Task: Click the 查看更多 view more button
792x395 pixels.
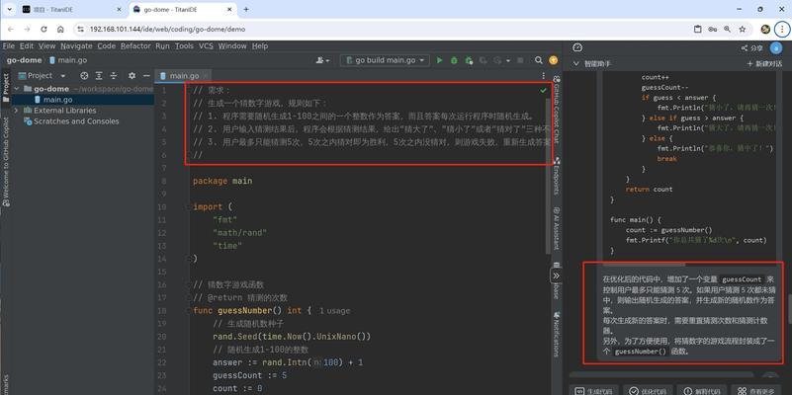Action: pyautogui.click(x=755, y=391)
